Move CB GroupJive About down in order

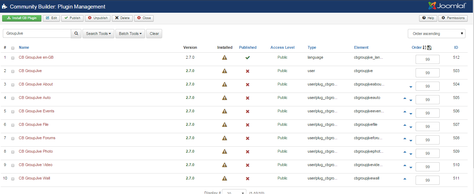point(411,87)
